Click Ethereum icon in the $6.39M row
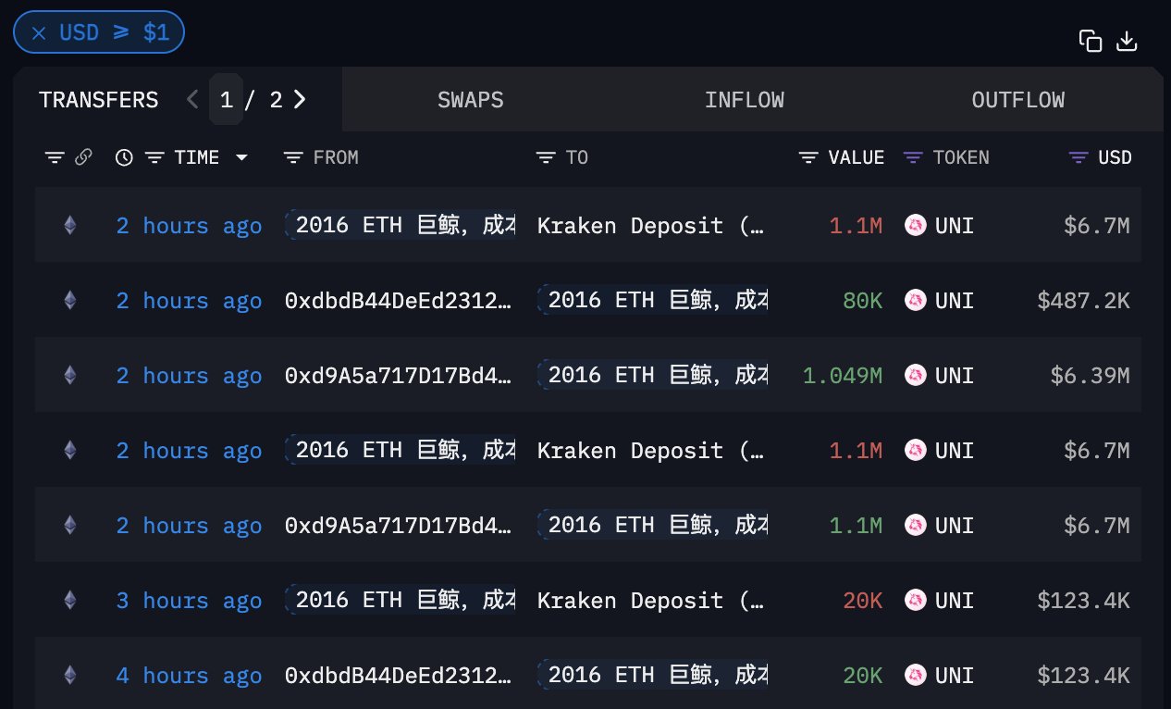 [x=69, y=375]
